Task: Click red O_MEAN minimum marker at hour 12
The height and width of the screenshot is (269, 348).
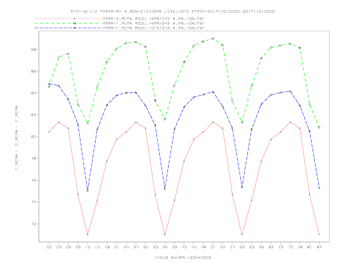Action: point(88,234)
